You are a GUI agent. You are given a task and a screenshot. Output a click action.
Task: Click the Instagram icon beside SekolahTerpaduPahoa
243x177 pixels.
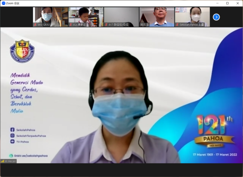pos(12,135)
